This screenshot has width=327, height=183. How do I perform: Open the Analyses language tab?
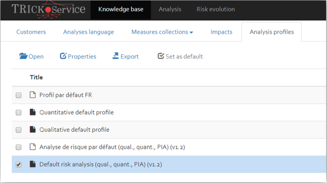click(x=89, y=32)
